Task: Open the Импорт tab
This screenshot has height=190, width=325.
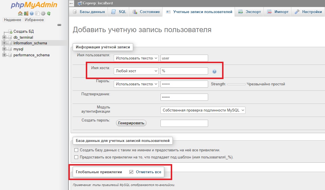Action: click(x=278, y=12)
